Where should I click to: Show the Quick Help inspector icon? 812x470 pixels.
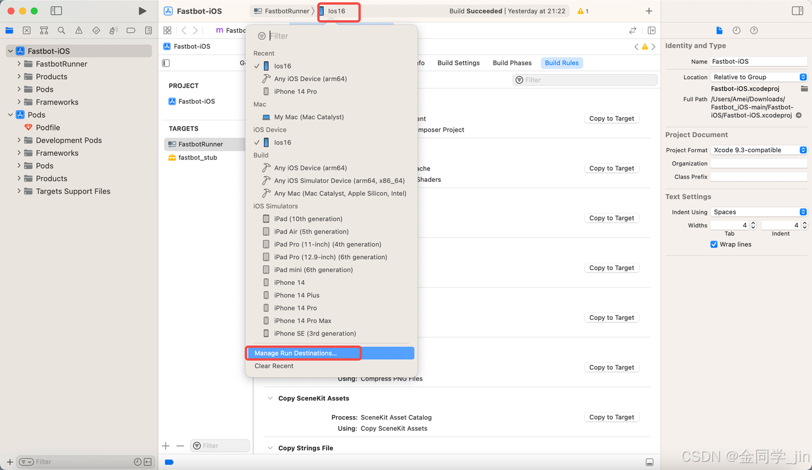(754, 30)
